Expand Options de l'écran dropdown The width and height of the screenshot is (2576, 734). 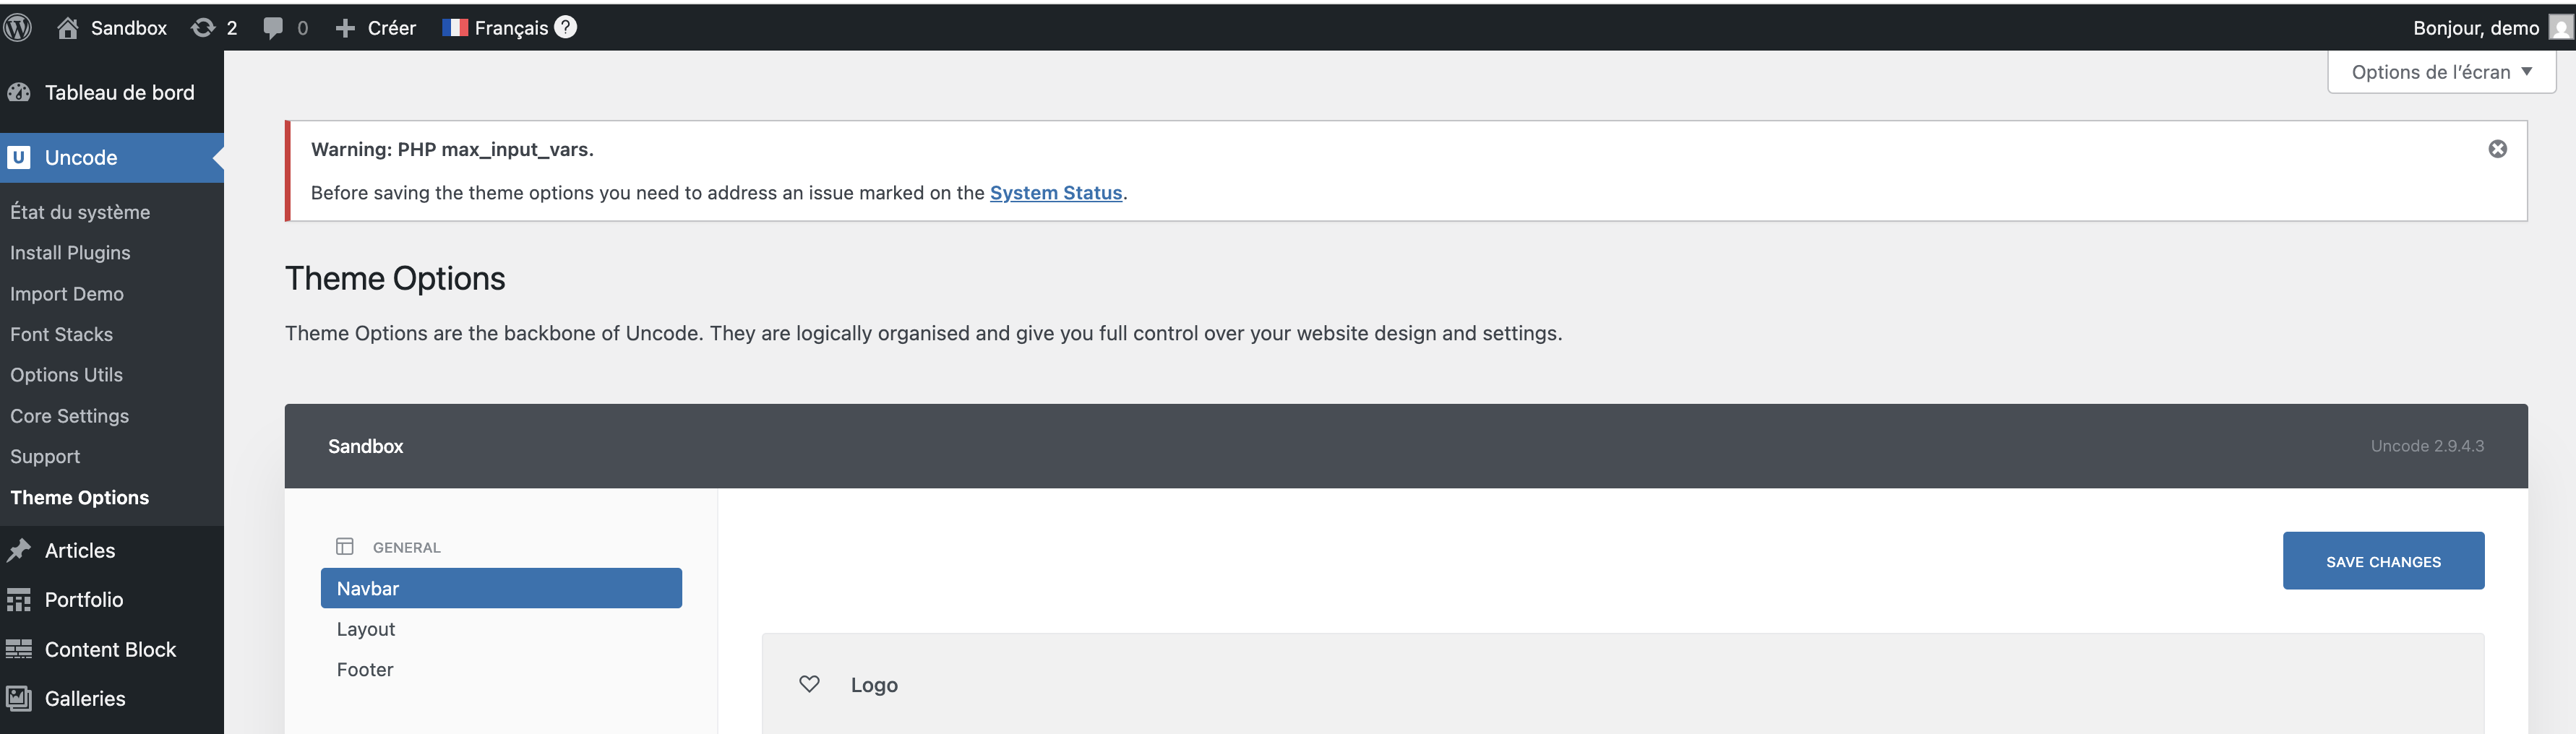pyautogui.click(x=2441, y=72)
